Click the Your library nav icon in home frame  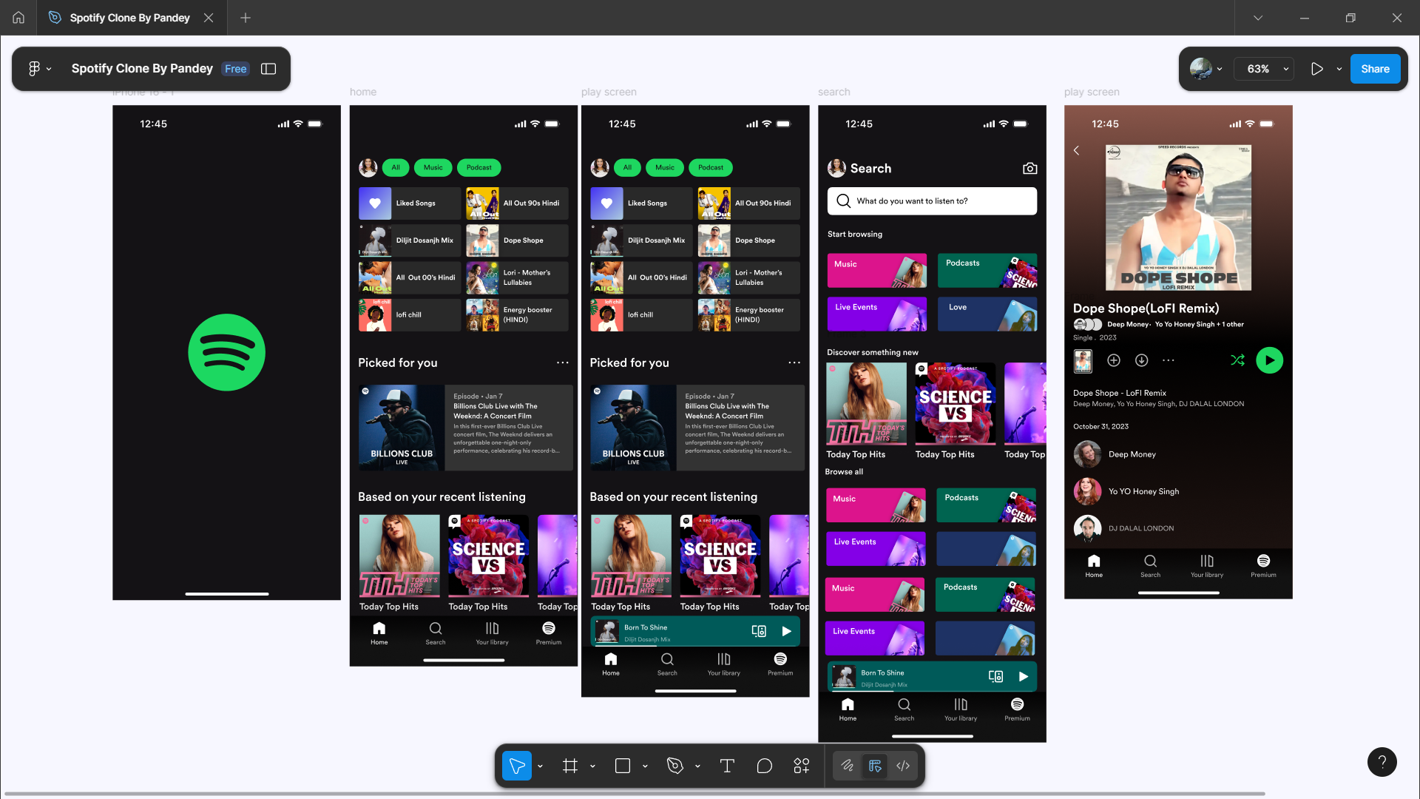click(493, 633)
